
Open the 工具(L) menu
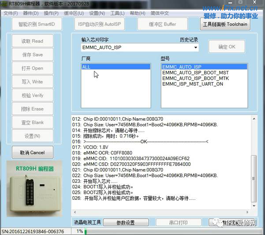(117, 13)
